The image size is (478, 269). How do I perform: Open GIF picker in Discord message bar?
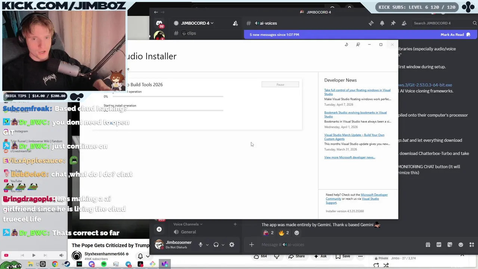coord(439,245)
